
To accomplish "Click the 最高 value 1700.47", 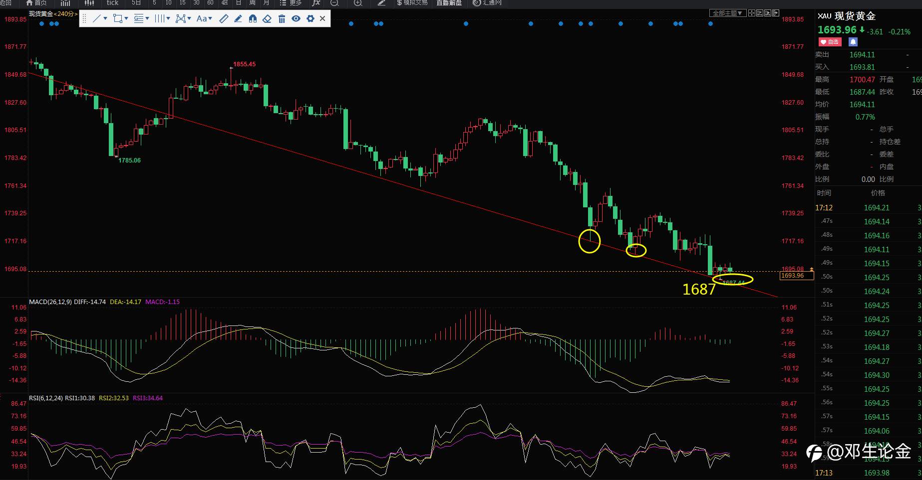I will tap(862, 80).
